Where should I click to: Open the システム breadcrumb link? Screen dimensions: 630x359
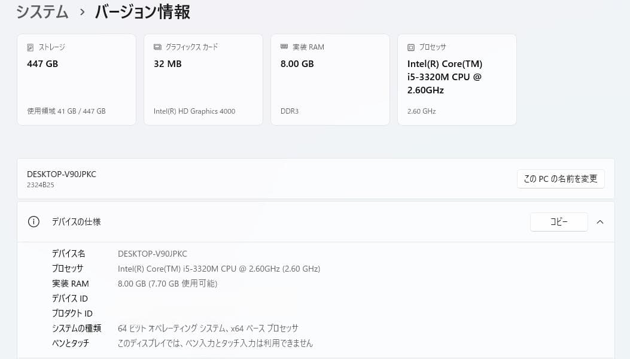click(x=42, y=12)
